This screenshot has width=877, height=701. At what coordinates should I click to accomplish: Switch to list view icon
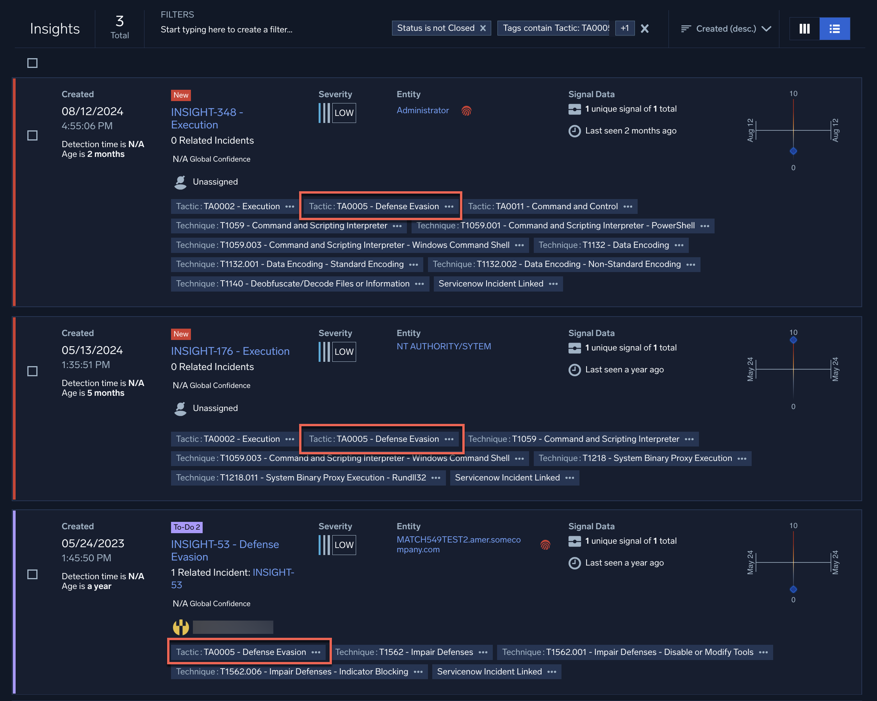(x=834, y=28)
